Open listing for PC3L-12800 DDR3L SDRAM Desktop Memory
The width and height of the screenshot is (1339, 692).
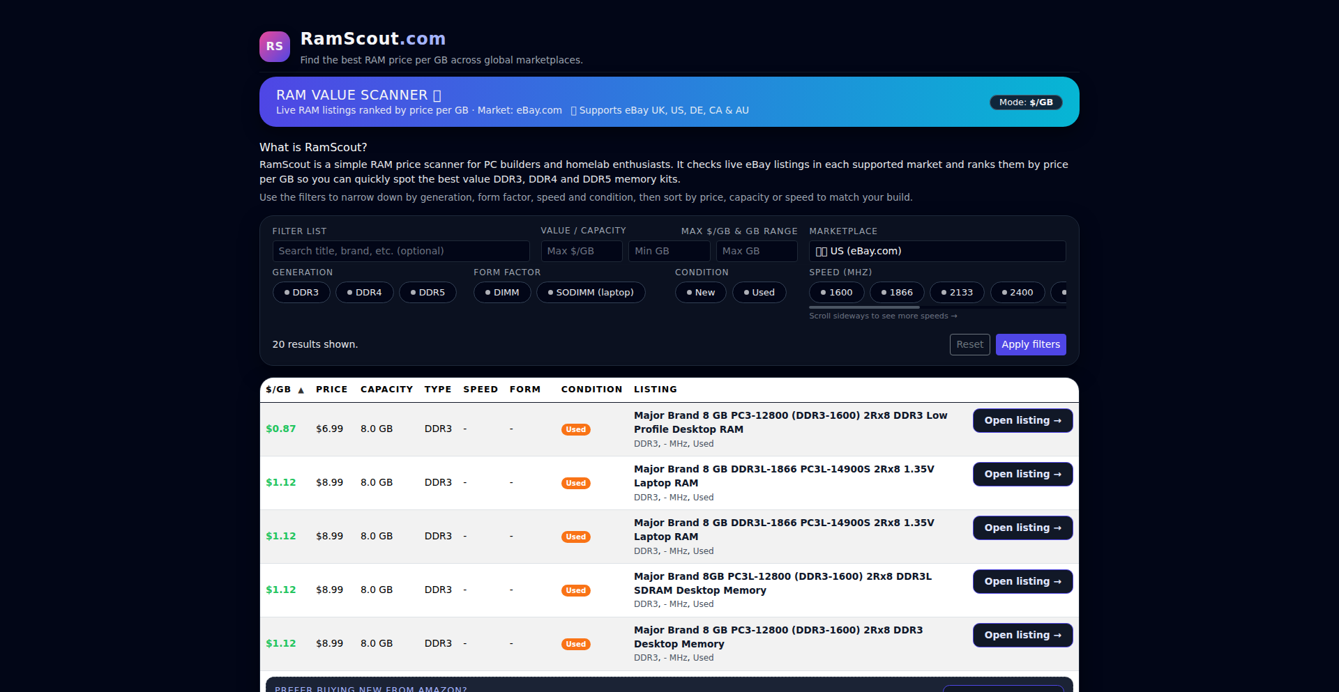click(1022, 582)
